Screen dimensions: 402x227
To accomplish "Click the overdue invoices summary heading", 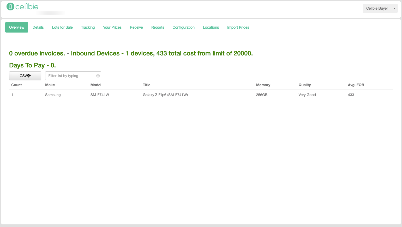I will pos(131,53).
